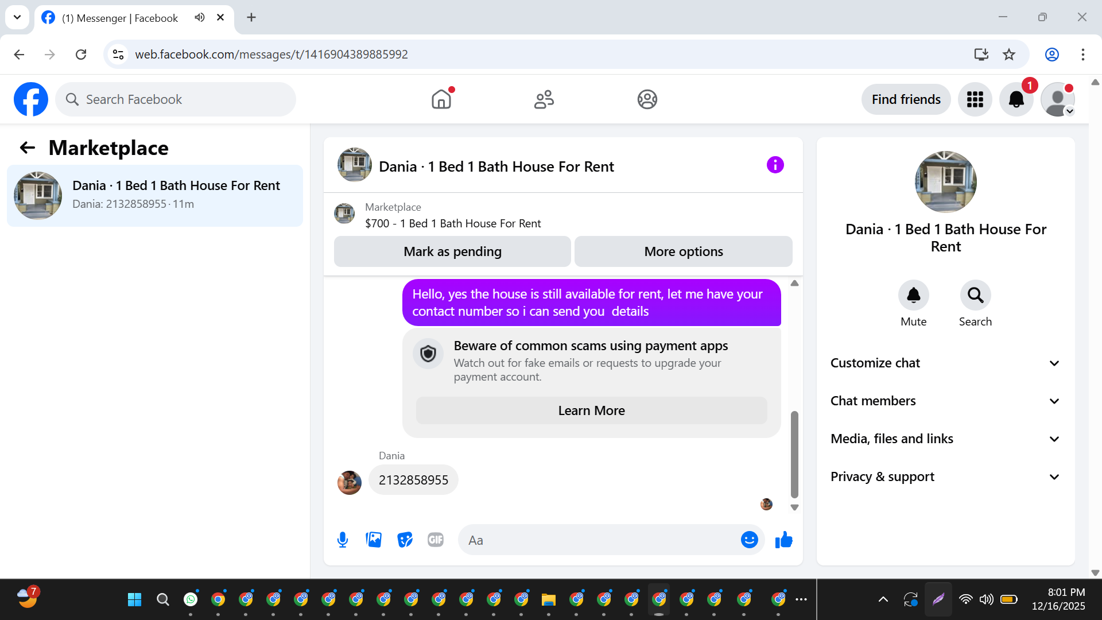Open the Windows Start menu
This screenshot has height=620, width=1102.
pyautogui.click(x=134, y=600)
